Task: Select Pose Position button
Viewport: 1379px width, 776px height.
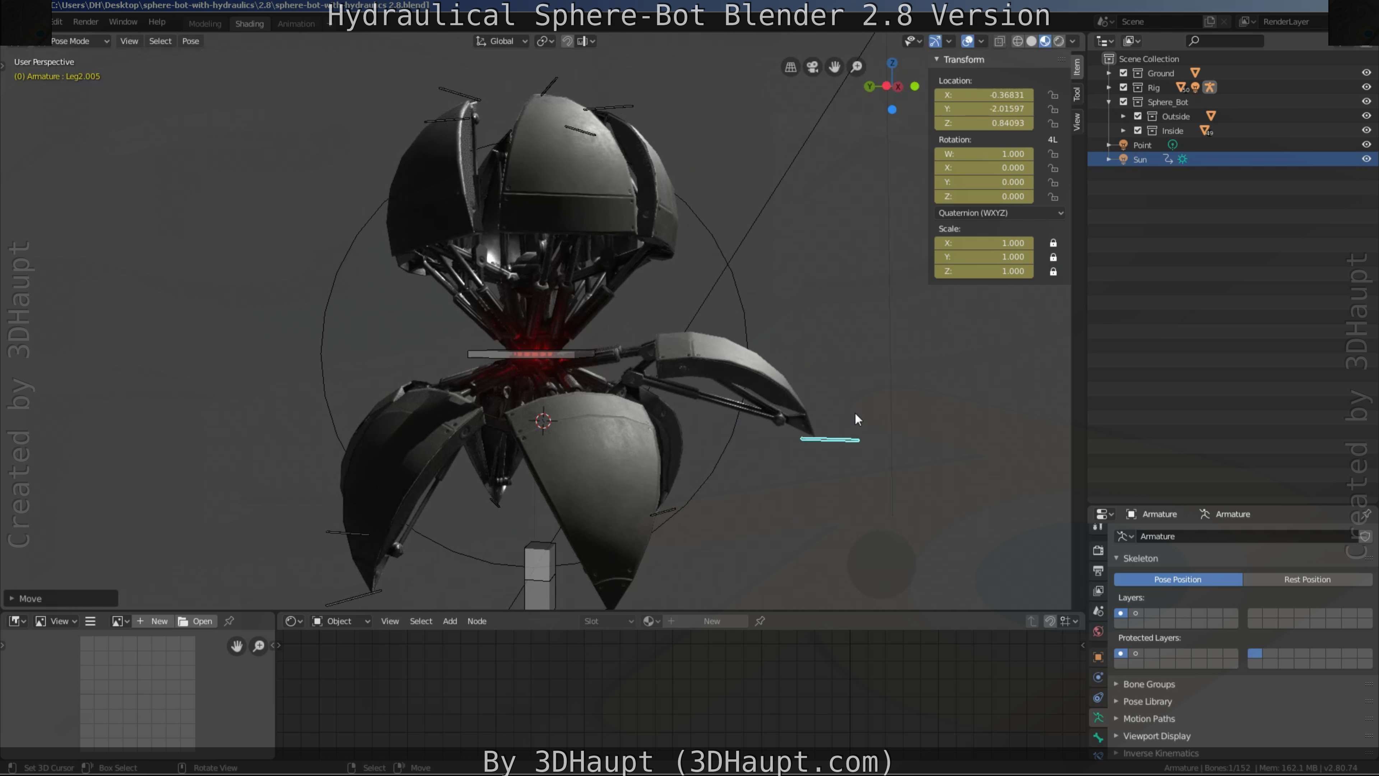Action: pos(1178,579)
